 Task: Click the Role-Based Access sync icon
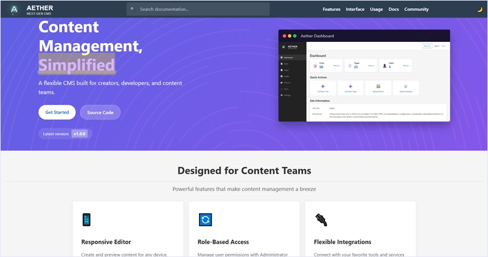click(205, 219)
